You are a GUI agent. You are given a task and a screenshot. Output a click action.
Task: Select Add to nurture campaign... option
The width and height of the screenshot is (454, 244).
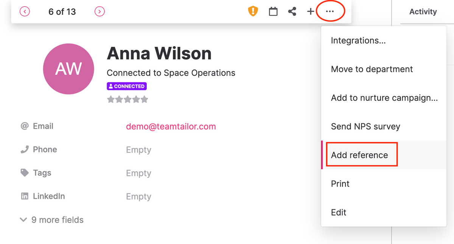tap(384, 98)
